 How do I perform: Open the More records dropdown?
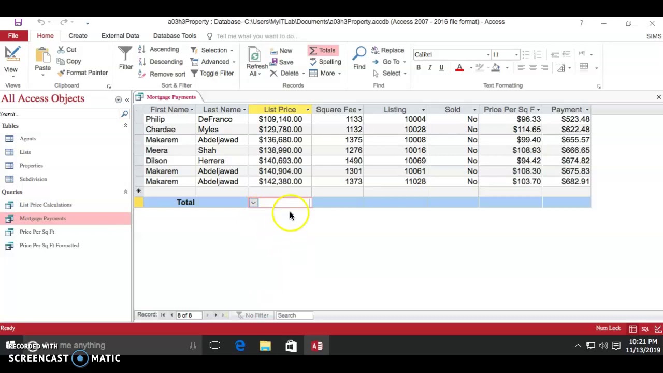click(x=325, y=73)
